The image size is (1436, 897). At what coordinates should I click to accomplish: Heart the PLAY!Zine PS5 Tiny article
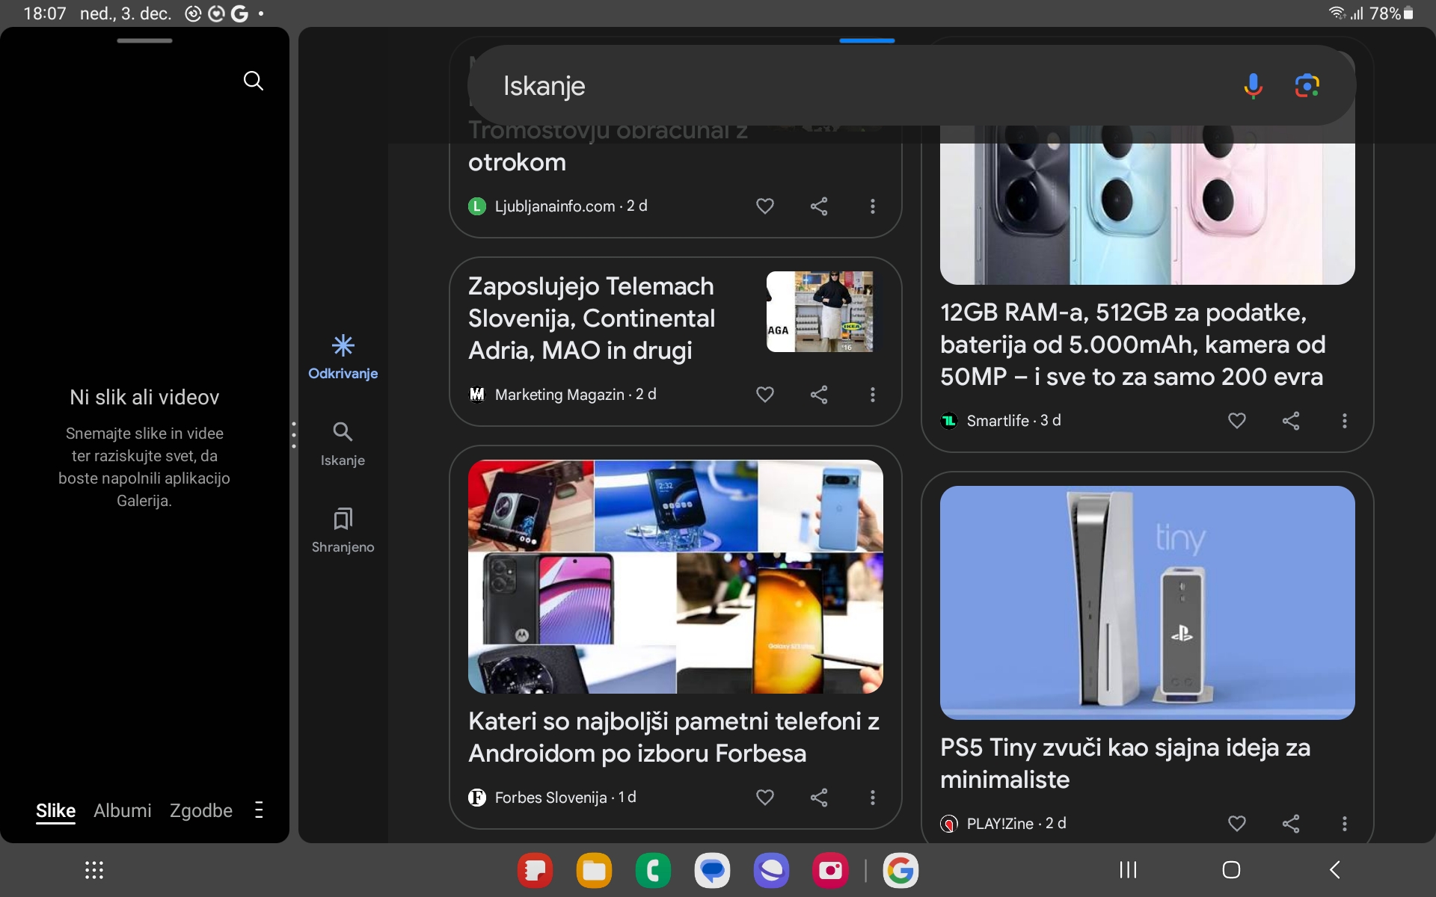click(1236, 824)
